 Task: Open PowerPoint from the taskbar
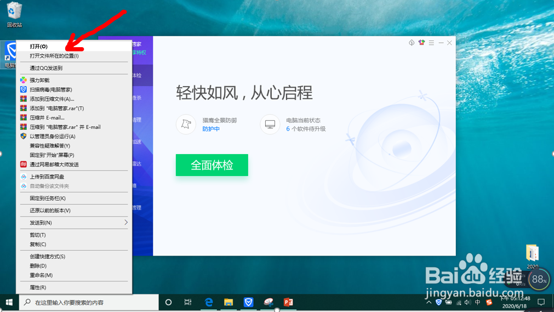[x=288, y=303]
